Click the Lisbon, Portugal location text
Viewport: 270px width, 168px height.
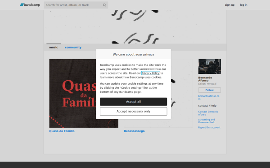(x=207, y=84)
